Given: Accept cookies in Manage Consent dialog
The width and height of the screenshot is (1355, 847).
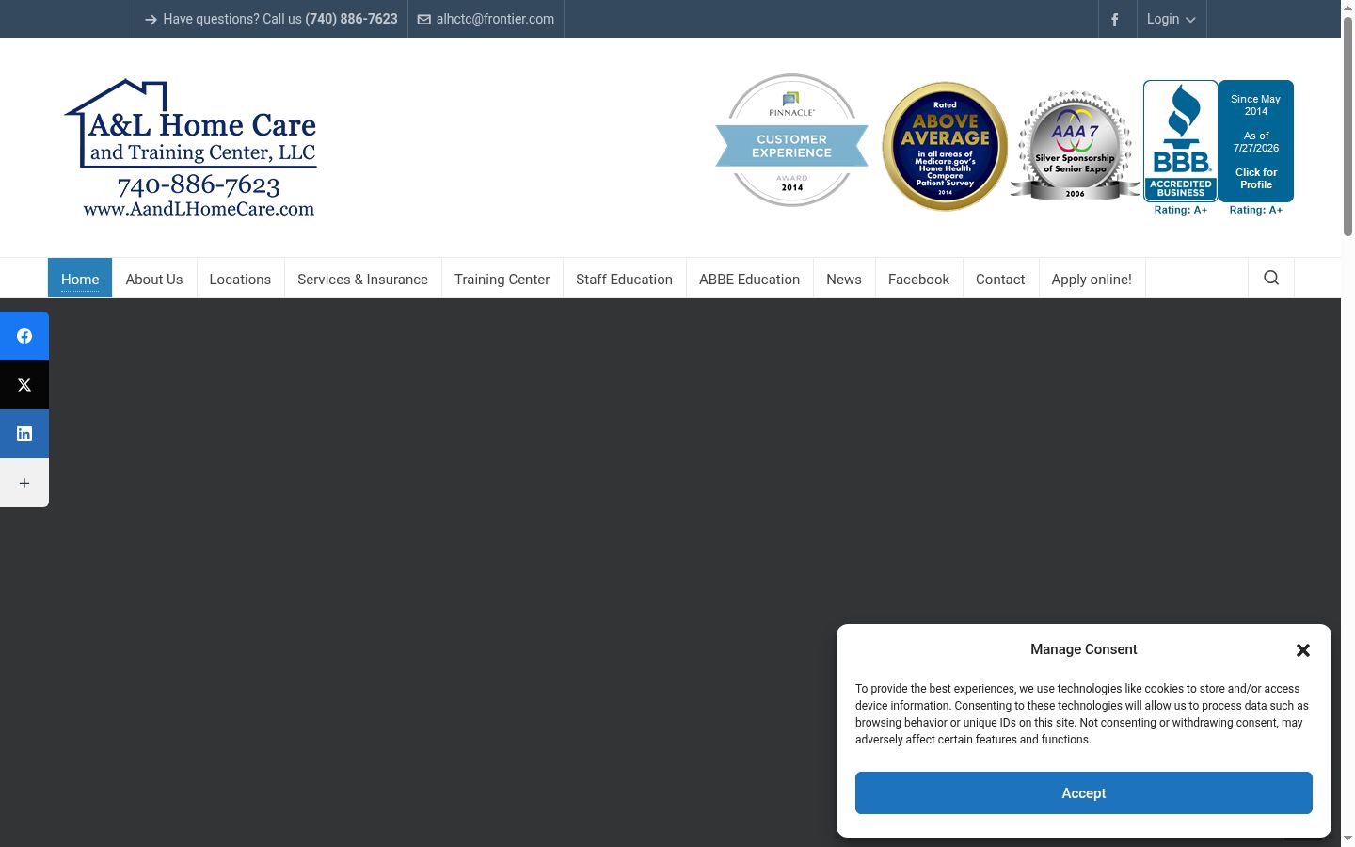Looking at the screenshot, I should 1084,793.
